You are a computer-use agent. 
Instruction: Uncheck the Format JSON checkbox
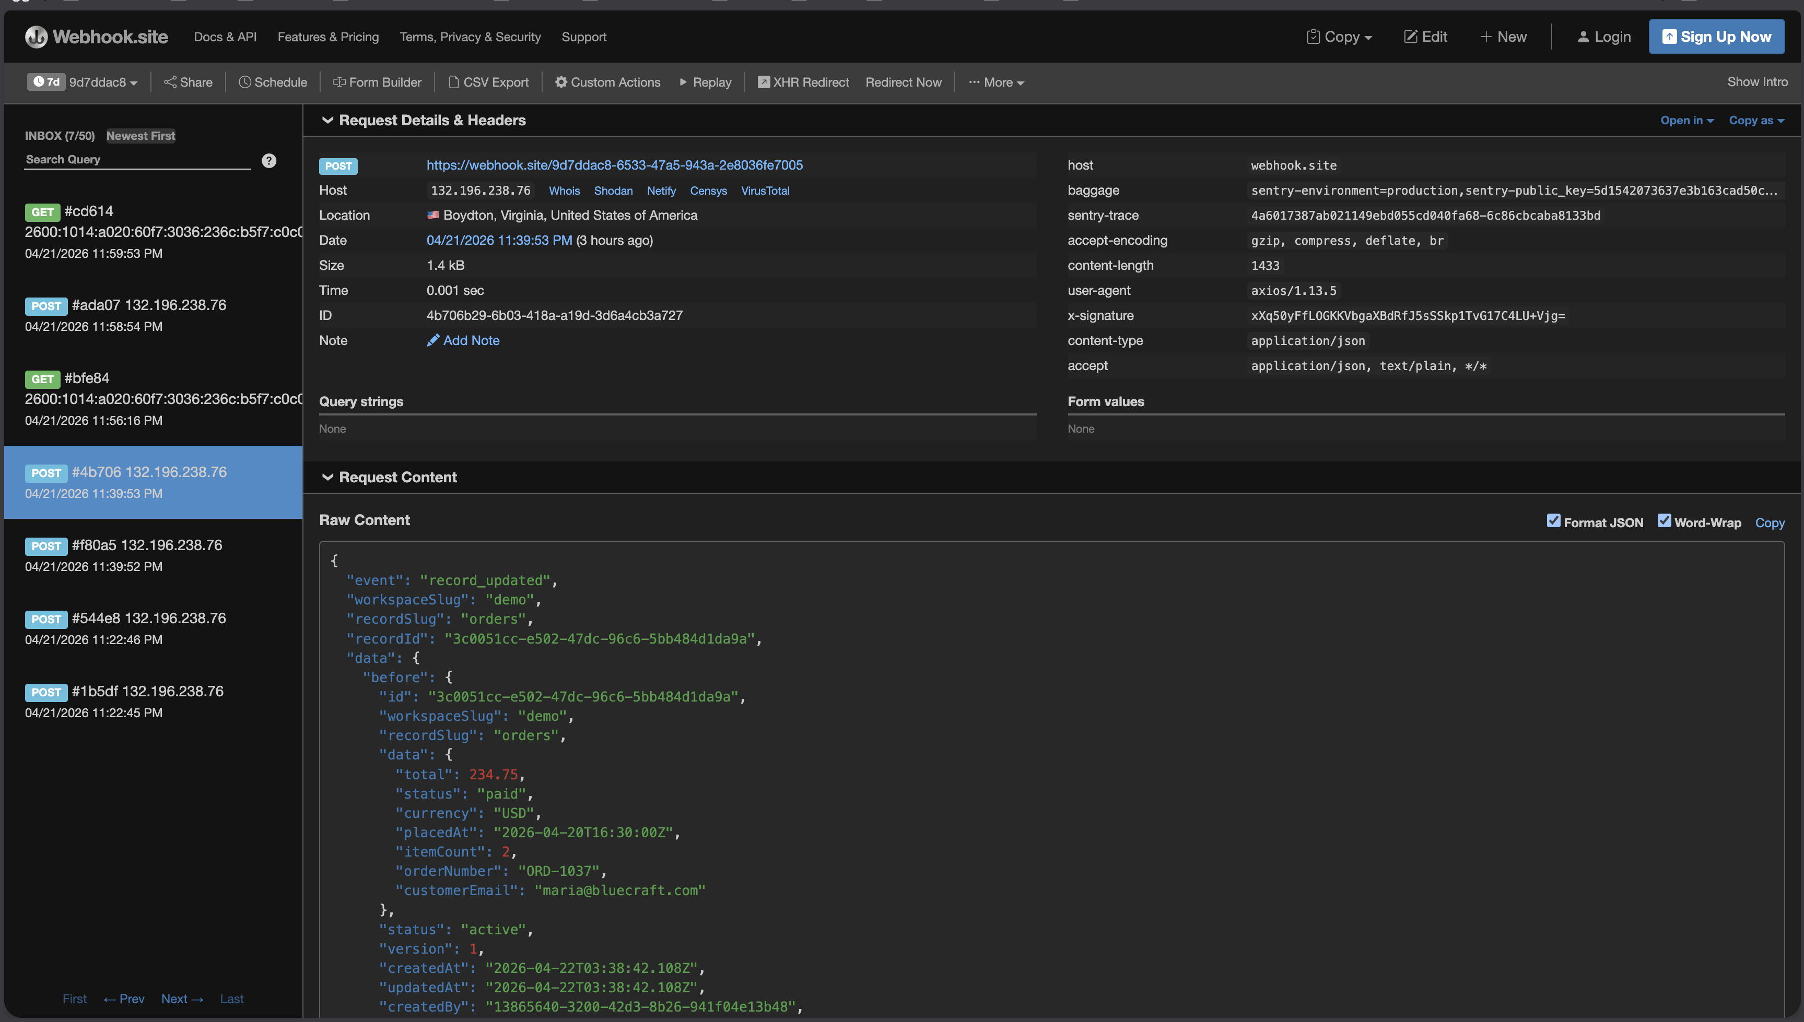coord(1553,521)
